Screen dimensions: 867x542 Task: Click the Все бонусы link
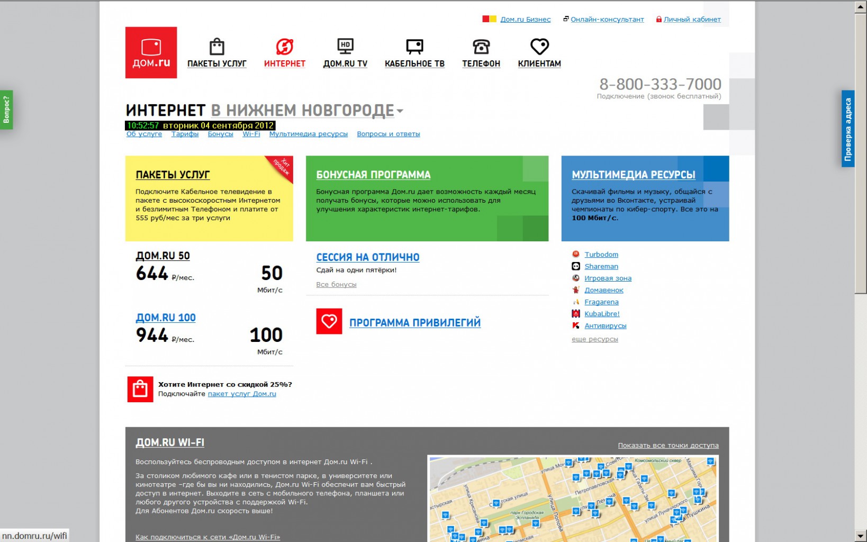(336, 284)
